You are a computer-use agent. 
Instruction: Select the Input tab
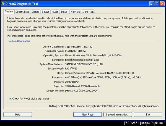coord(64,12)
